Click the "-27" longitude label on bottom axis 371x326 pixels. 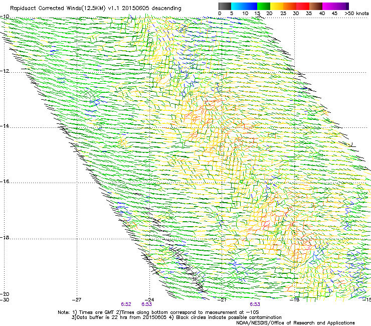click(x=77, y=300)
